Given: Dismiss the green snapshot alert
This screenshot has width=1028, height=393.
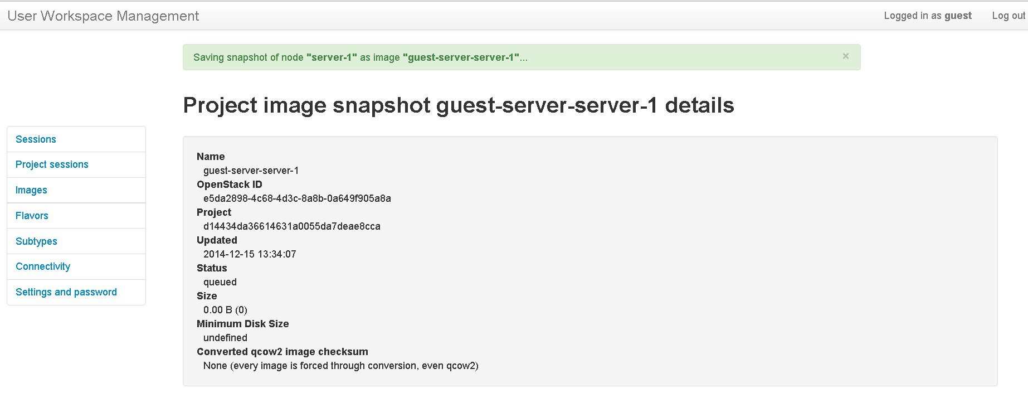Looking at the screenshot, I should 845,56.
